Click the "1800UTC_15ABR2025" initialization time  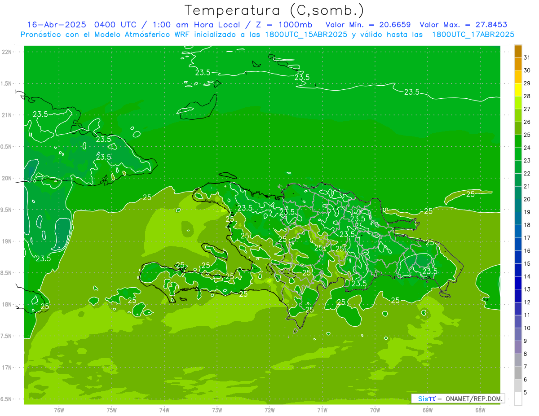305,35
